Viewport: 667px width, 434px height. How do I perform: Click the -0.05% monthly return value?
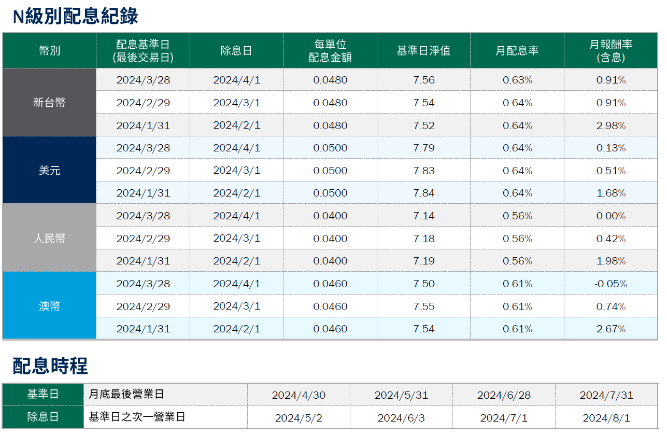pyautogui.click(x=611, y=284)
